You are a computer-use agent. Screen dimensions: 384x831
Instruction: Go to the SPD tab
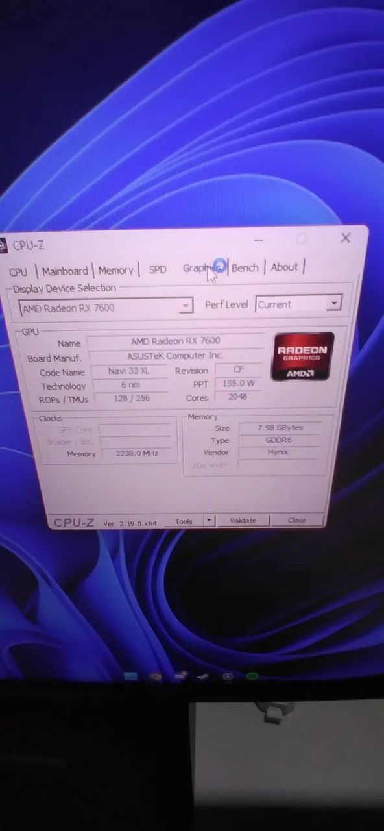[158, 269]
